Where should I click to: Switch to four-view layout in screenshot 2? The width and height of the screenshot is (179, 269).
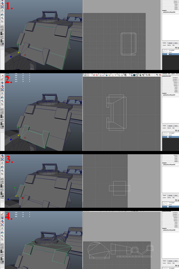click(x=2, y=112)
